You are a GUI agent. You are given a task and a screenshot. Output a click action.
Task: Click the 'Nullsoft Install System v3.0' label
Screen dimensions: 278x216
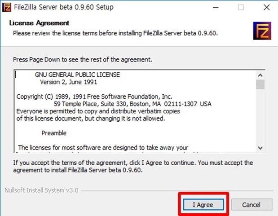click(41, 190)
